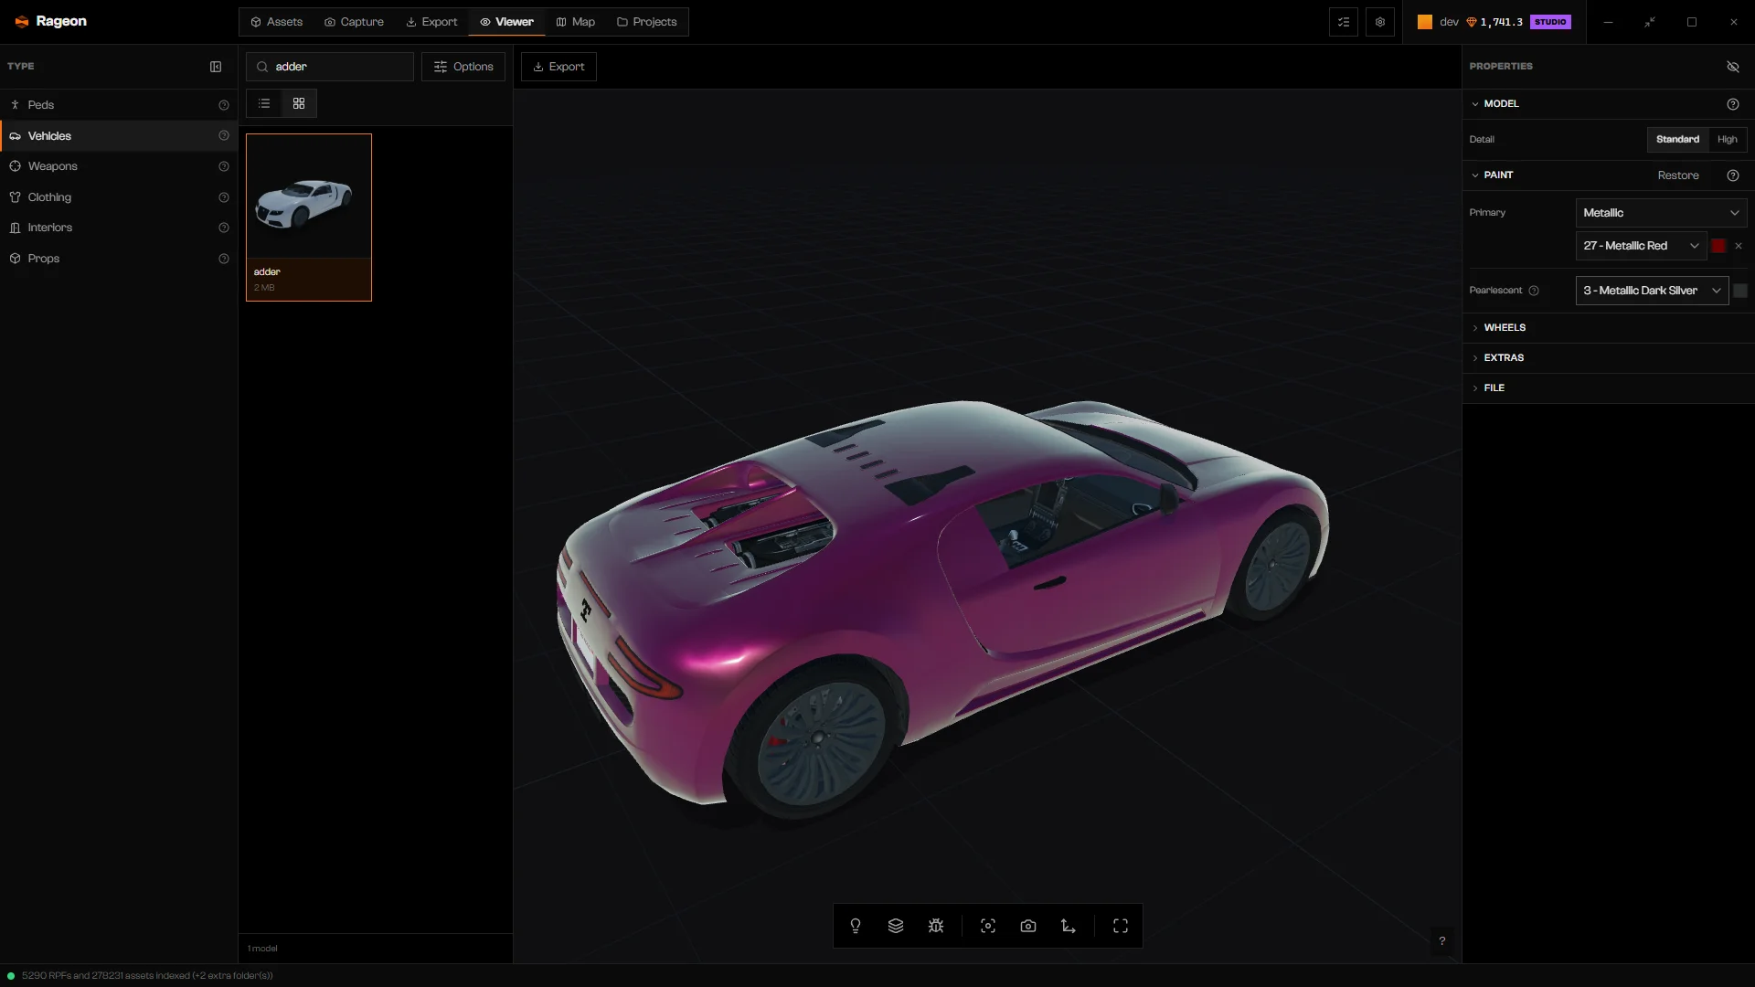Open the Primary paint type Metallic dropdown

(x=1661, y=213)
